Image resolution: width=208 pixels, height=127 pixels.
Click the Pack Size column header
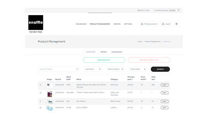click(x=153, y=78)
